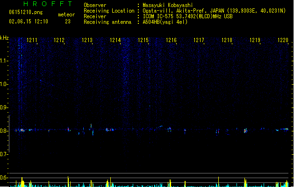The image size is (294, 187).
Task: Select the 1213 time marker
Action: click(x=87, y=40)
